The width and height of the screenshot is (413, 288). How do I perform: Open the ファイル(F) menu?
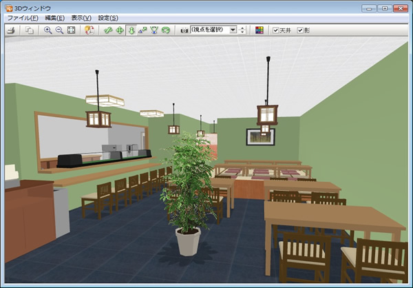22,17
